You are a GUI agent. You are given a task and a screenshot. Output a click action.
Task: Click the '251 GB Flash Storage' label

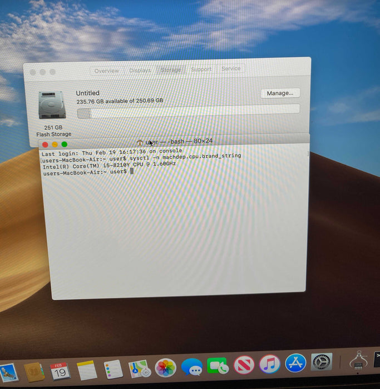pyautogui.click(x=53, y=131)
